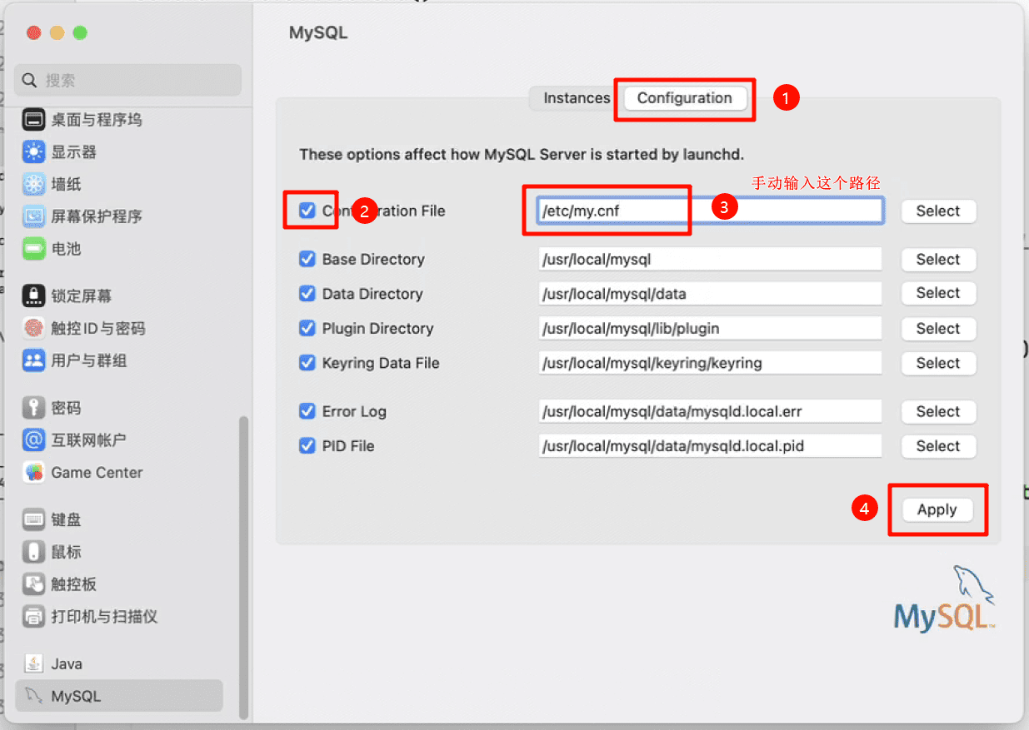This screenshot has height=730, width=1029.
Task: Open Desktop & Dock (桌面与程序坞) icon
Action: pos(33,120)
